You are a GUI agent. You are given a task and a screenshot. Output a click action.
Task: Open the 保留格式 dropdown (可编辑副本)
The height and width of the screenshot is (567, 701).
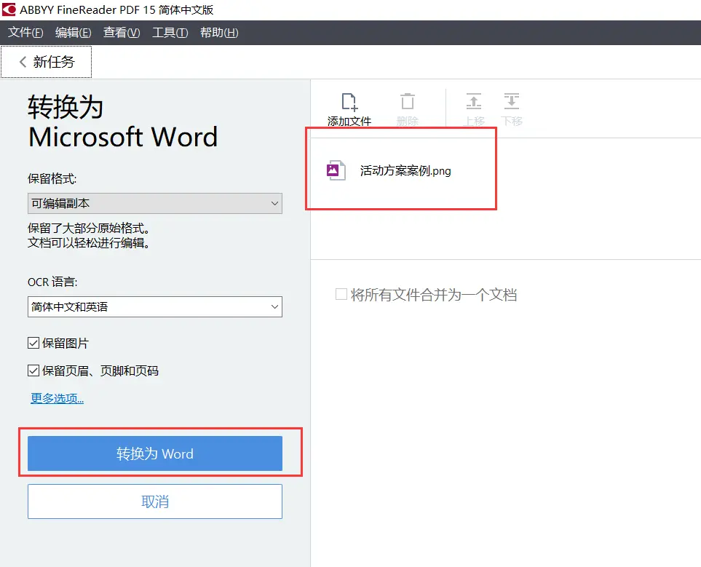[x=154, y=204]
